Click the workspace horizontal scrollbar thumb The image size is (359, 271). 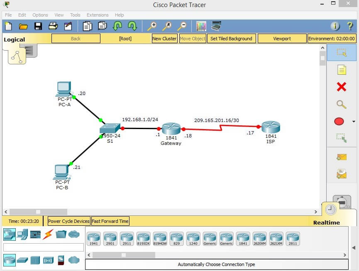click(38, 212)
